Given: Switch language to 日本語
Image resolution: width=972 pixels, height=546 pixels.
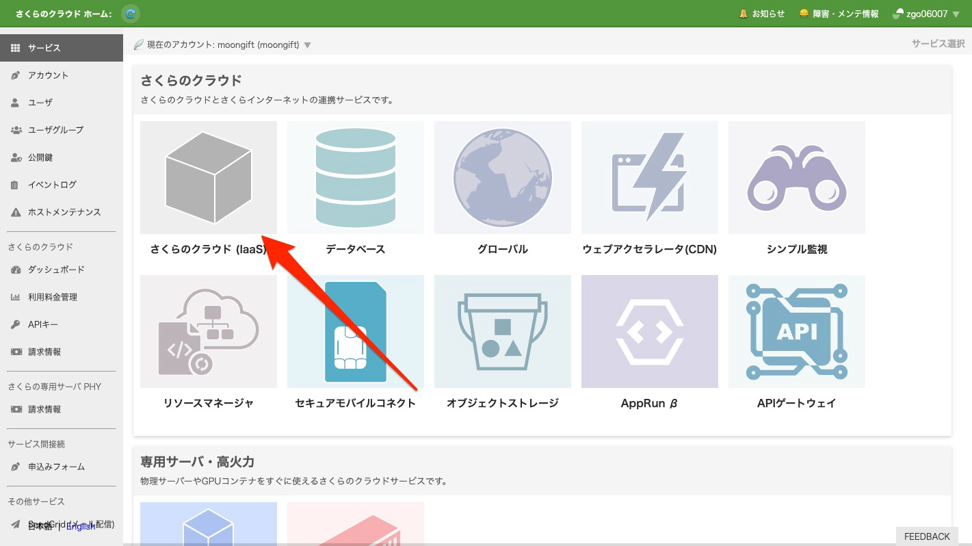Looking at the screenshot, I should click(x=40, y=527).
